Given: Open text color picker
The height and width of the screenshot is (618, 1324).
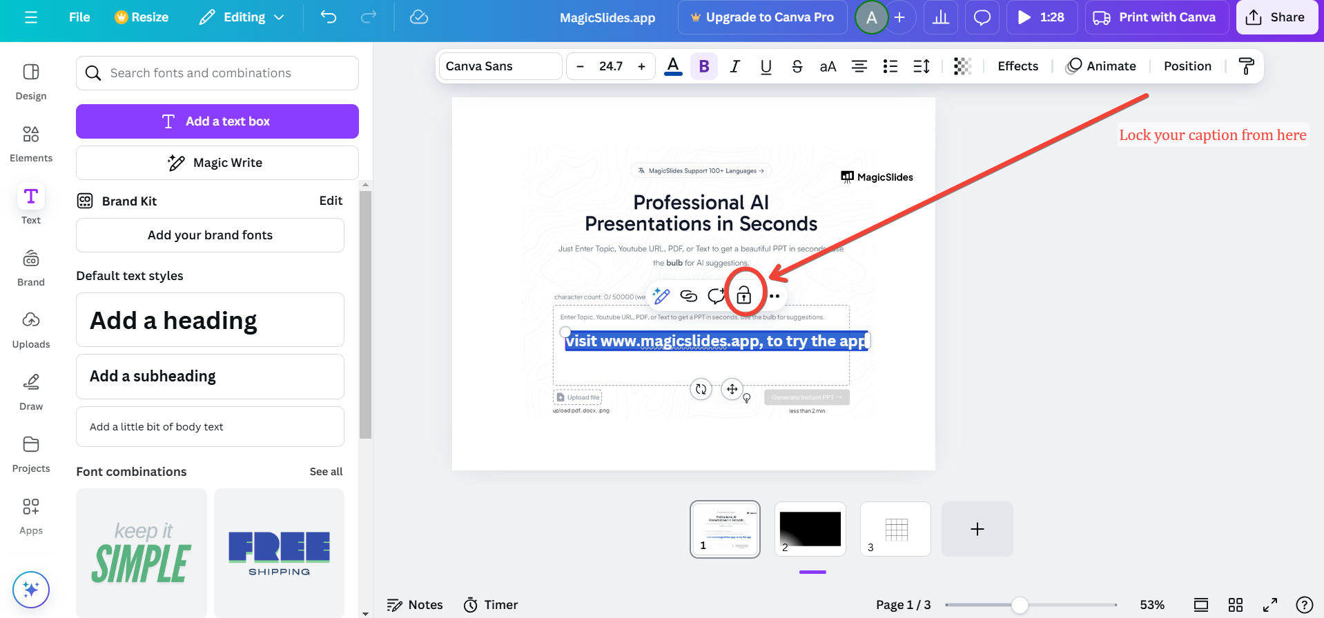Looking at the screenshot, I should coord(673,66).
